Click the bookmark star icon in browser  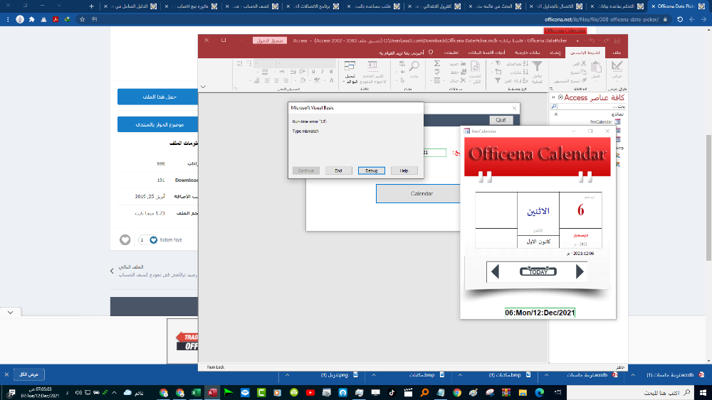tap(82, 19)
